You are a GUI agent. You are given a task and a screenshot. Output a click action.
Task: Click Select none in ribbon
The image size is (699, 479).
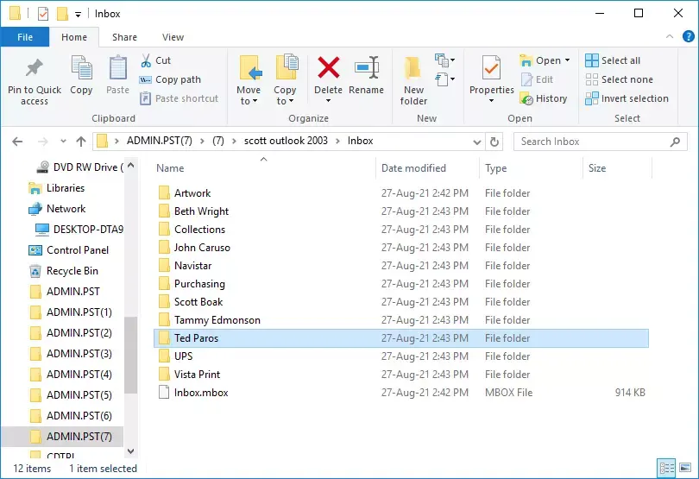pos(620,79)
